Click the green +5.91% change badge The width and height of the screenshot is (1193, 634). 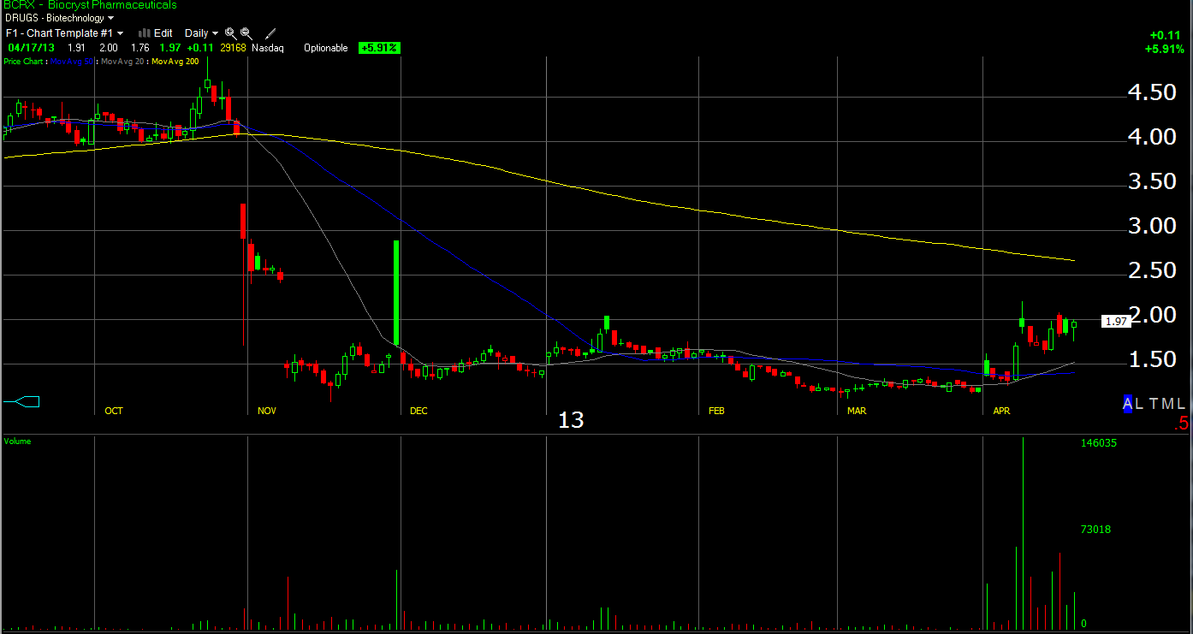coord(379,48)
